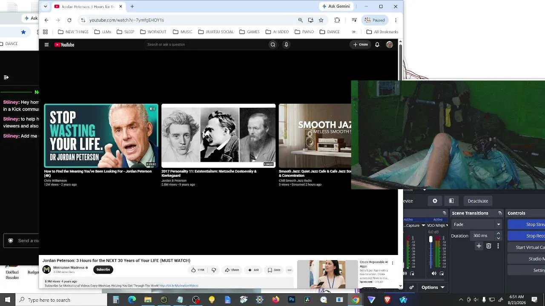545x306 pixels.
Task: Toggle monitoring headphones for VDO NINJA
Action: click(x=442, y=273)
